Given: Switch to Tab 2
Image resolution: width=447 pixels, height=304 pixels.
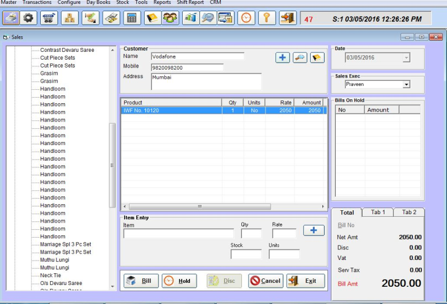Looking at the screenshot, I should tap(409, 212).
